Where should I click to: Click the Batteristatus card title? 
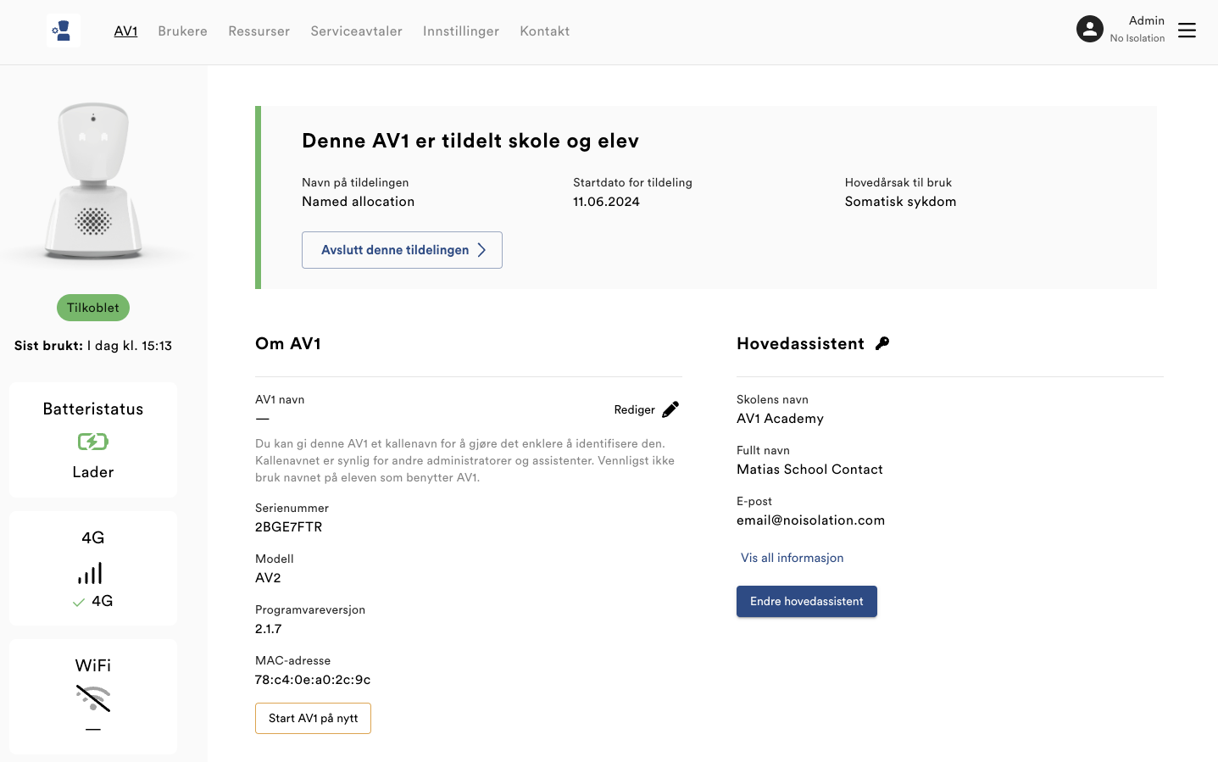pyautogui.click(x=93, y=409)
